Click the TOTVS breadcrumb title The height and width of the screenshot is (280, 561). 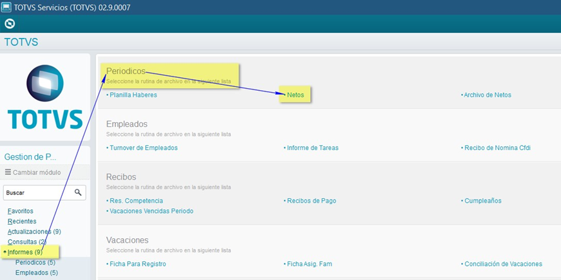[21, 42]
